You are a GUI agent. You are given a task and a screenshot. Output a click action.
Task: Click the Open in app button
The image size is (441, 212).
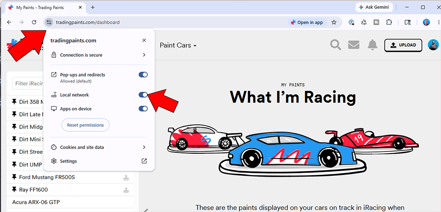click(307, 22)
